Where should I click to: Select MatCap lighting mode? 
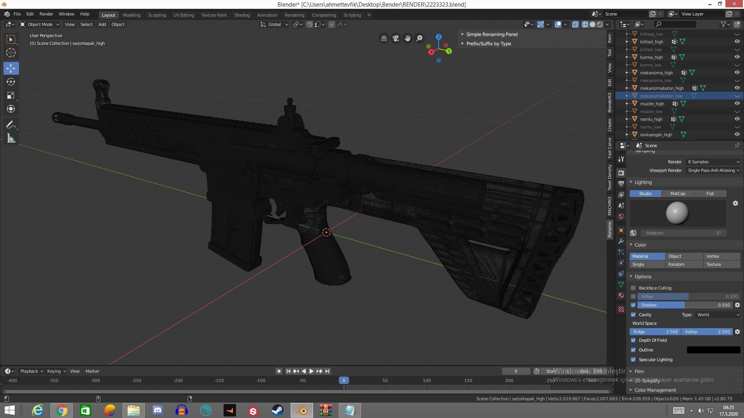click(677, 194)
